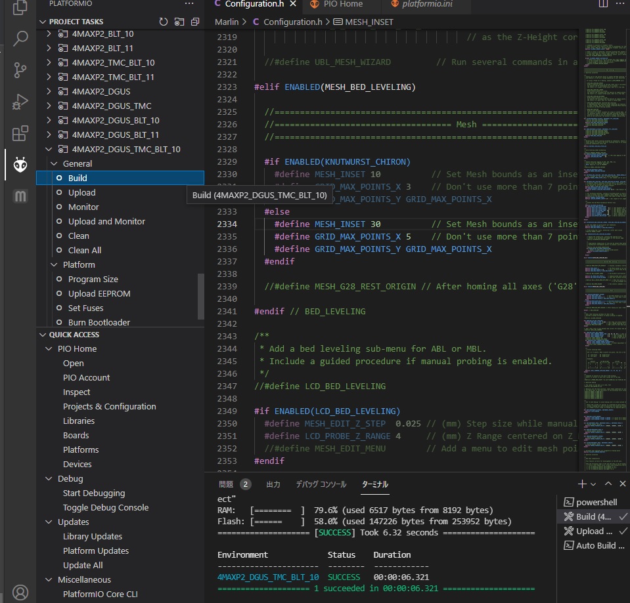Expand the 4MAXP2_TMC_BLT_11 environment
The height and width of the screenshot is (603, 630).
49,77
